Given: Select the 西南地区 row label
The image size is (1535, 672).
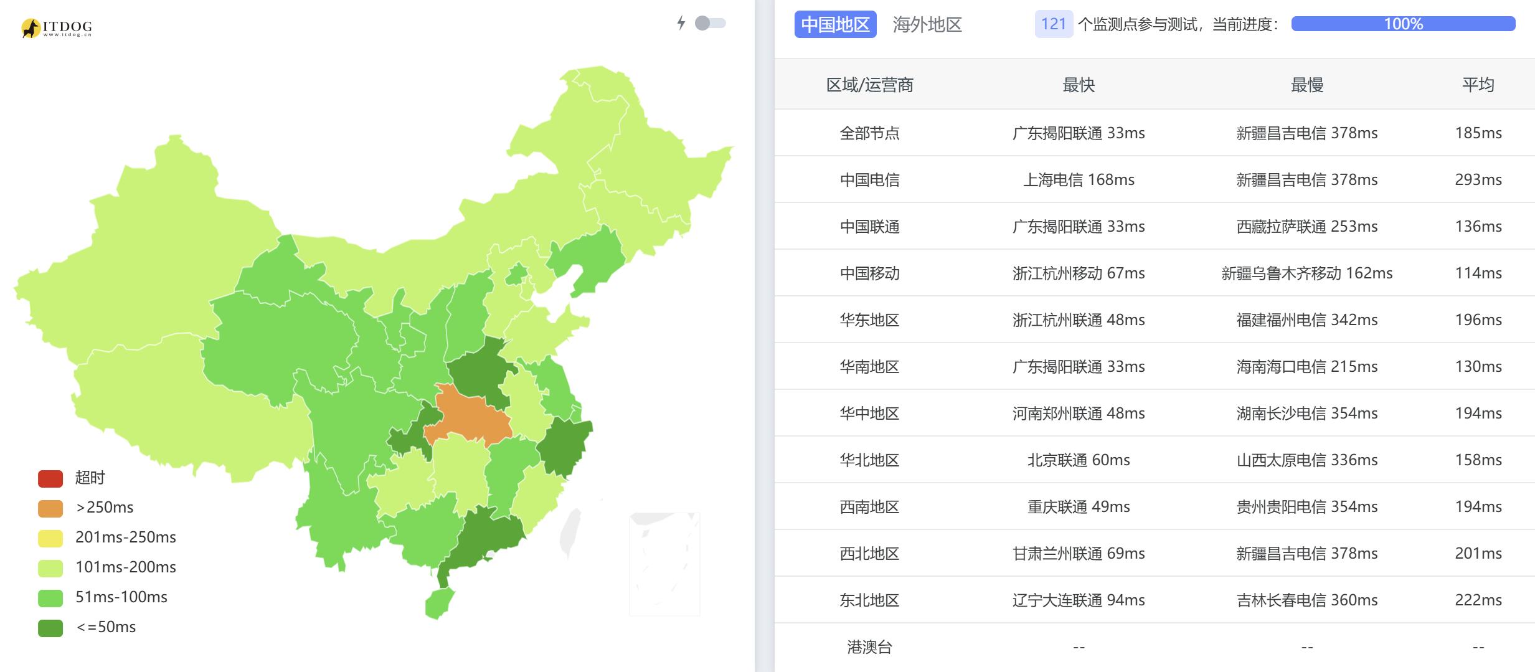Looking at the screenshot, I should (869, 506).
